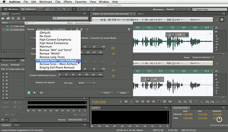The height and width of the screenshot is (132, 228).
Task: Delete the effect preset icon
Action: point(82,29)
